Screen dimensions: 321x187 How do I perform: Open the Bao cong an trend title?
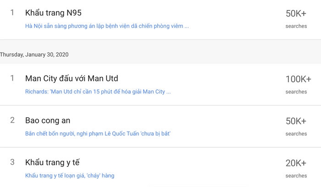(x=48, y=120)
